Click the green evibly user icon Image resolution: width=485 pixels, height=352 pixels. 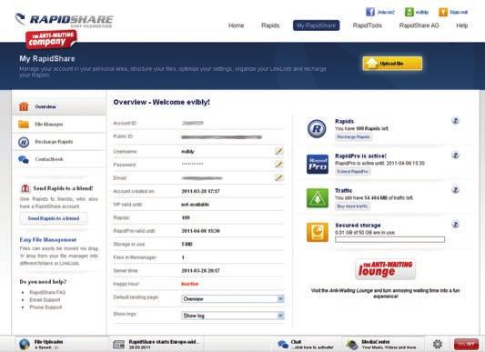pos(409,12)
